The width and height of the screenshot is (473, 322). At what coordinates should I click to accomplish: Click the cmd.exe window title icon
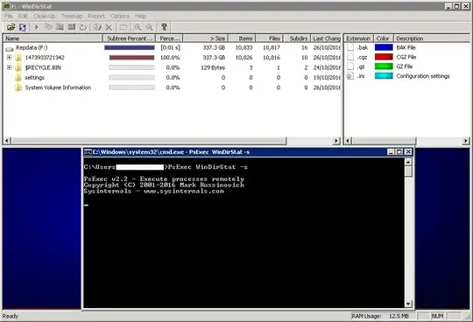tap(88, 152)
